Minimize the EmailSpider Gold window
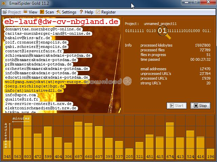 pos(186,2)
